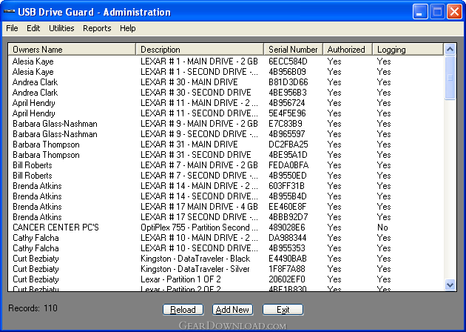Select LEXAR # 31 - MAIN DRIVE row
This screenshot has height=332, width=466.
226,145
